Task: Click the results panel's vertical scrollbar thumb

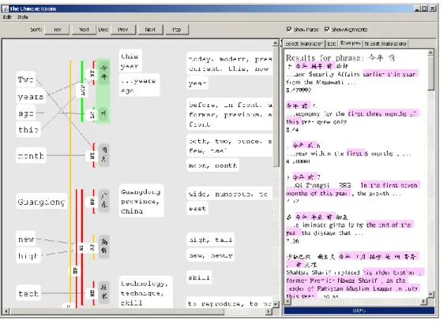Action: pyautogui.click(x=430, y=73)
